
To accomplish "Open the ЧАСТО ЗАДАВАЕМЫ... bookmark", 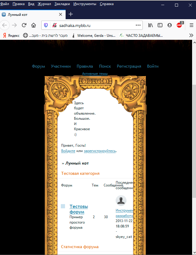I will click(141, 35).
